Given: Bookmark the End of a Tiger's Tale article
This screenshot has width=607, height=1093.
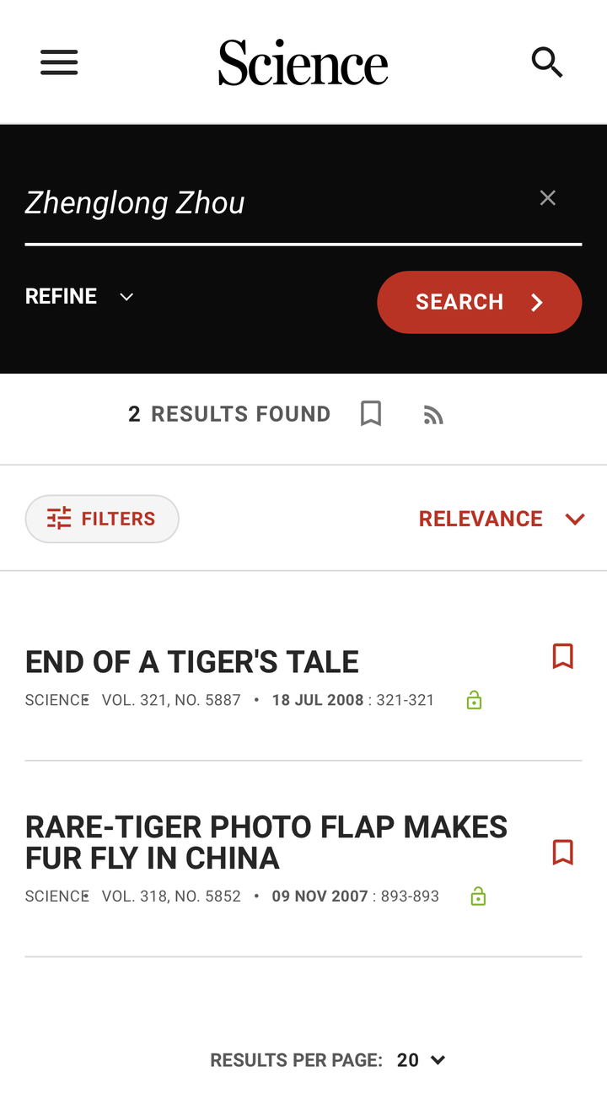Looking at the screenshot, I should [x=562, y=656].
